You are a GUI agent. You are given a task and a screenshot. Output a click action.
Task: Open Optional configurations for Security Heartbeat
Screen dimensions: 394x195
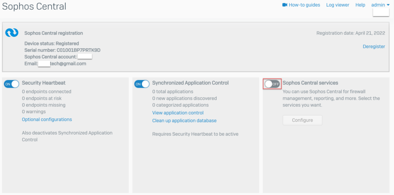point(47,119)
